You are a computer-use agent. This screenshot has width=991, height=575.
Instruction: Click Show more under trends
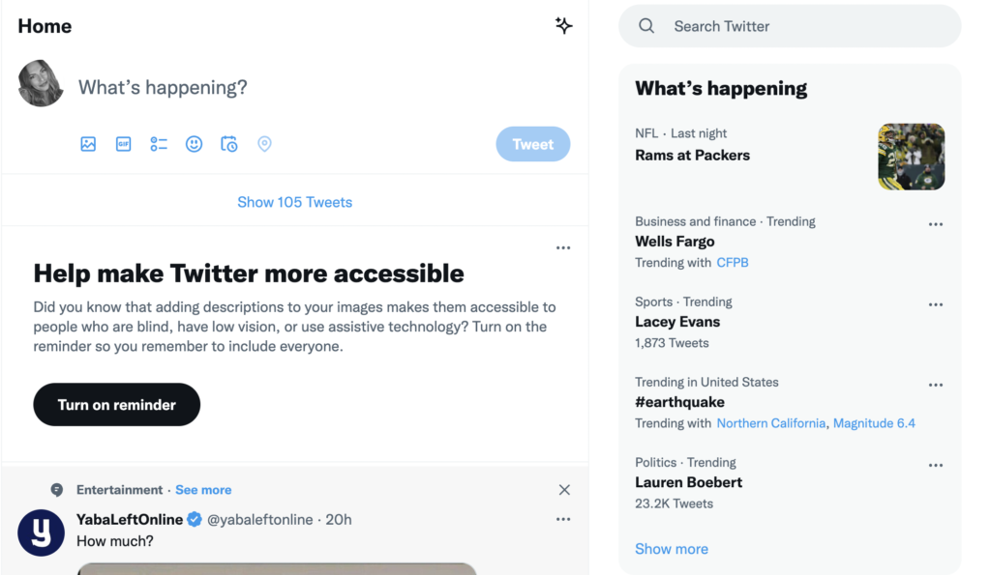point(672,549)
